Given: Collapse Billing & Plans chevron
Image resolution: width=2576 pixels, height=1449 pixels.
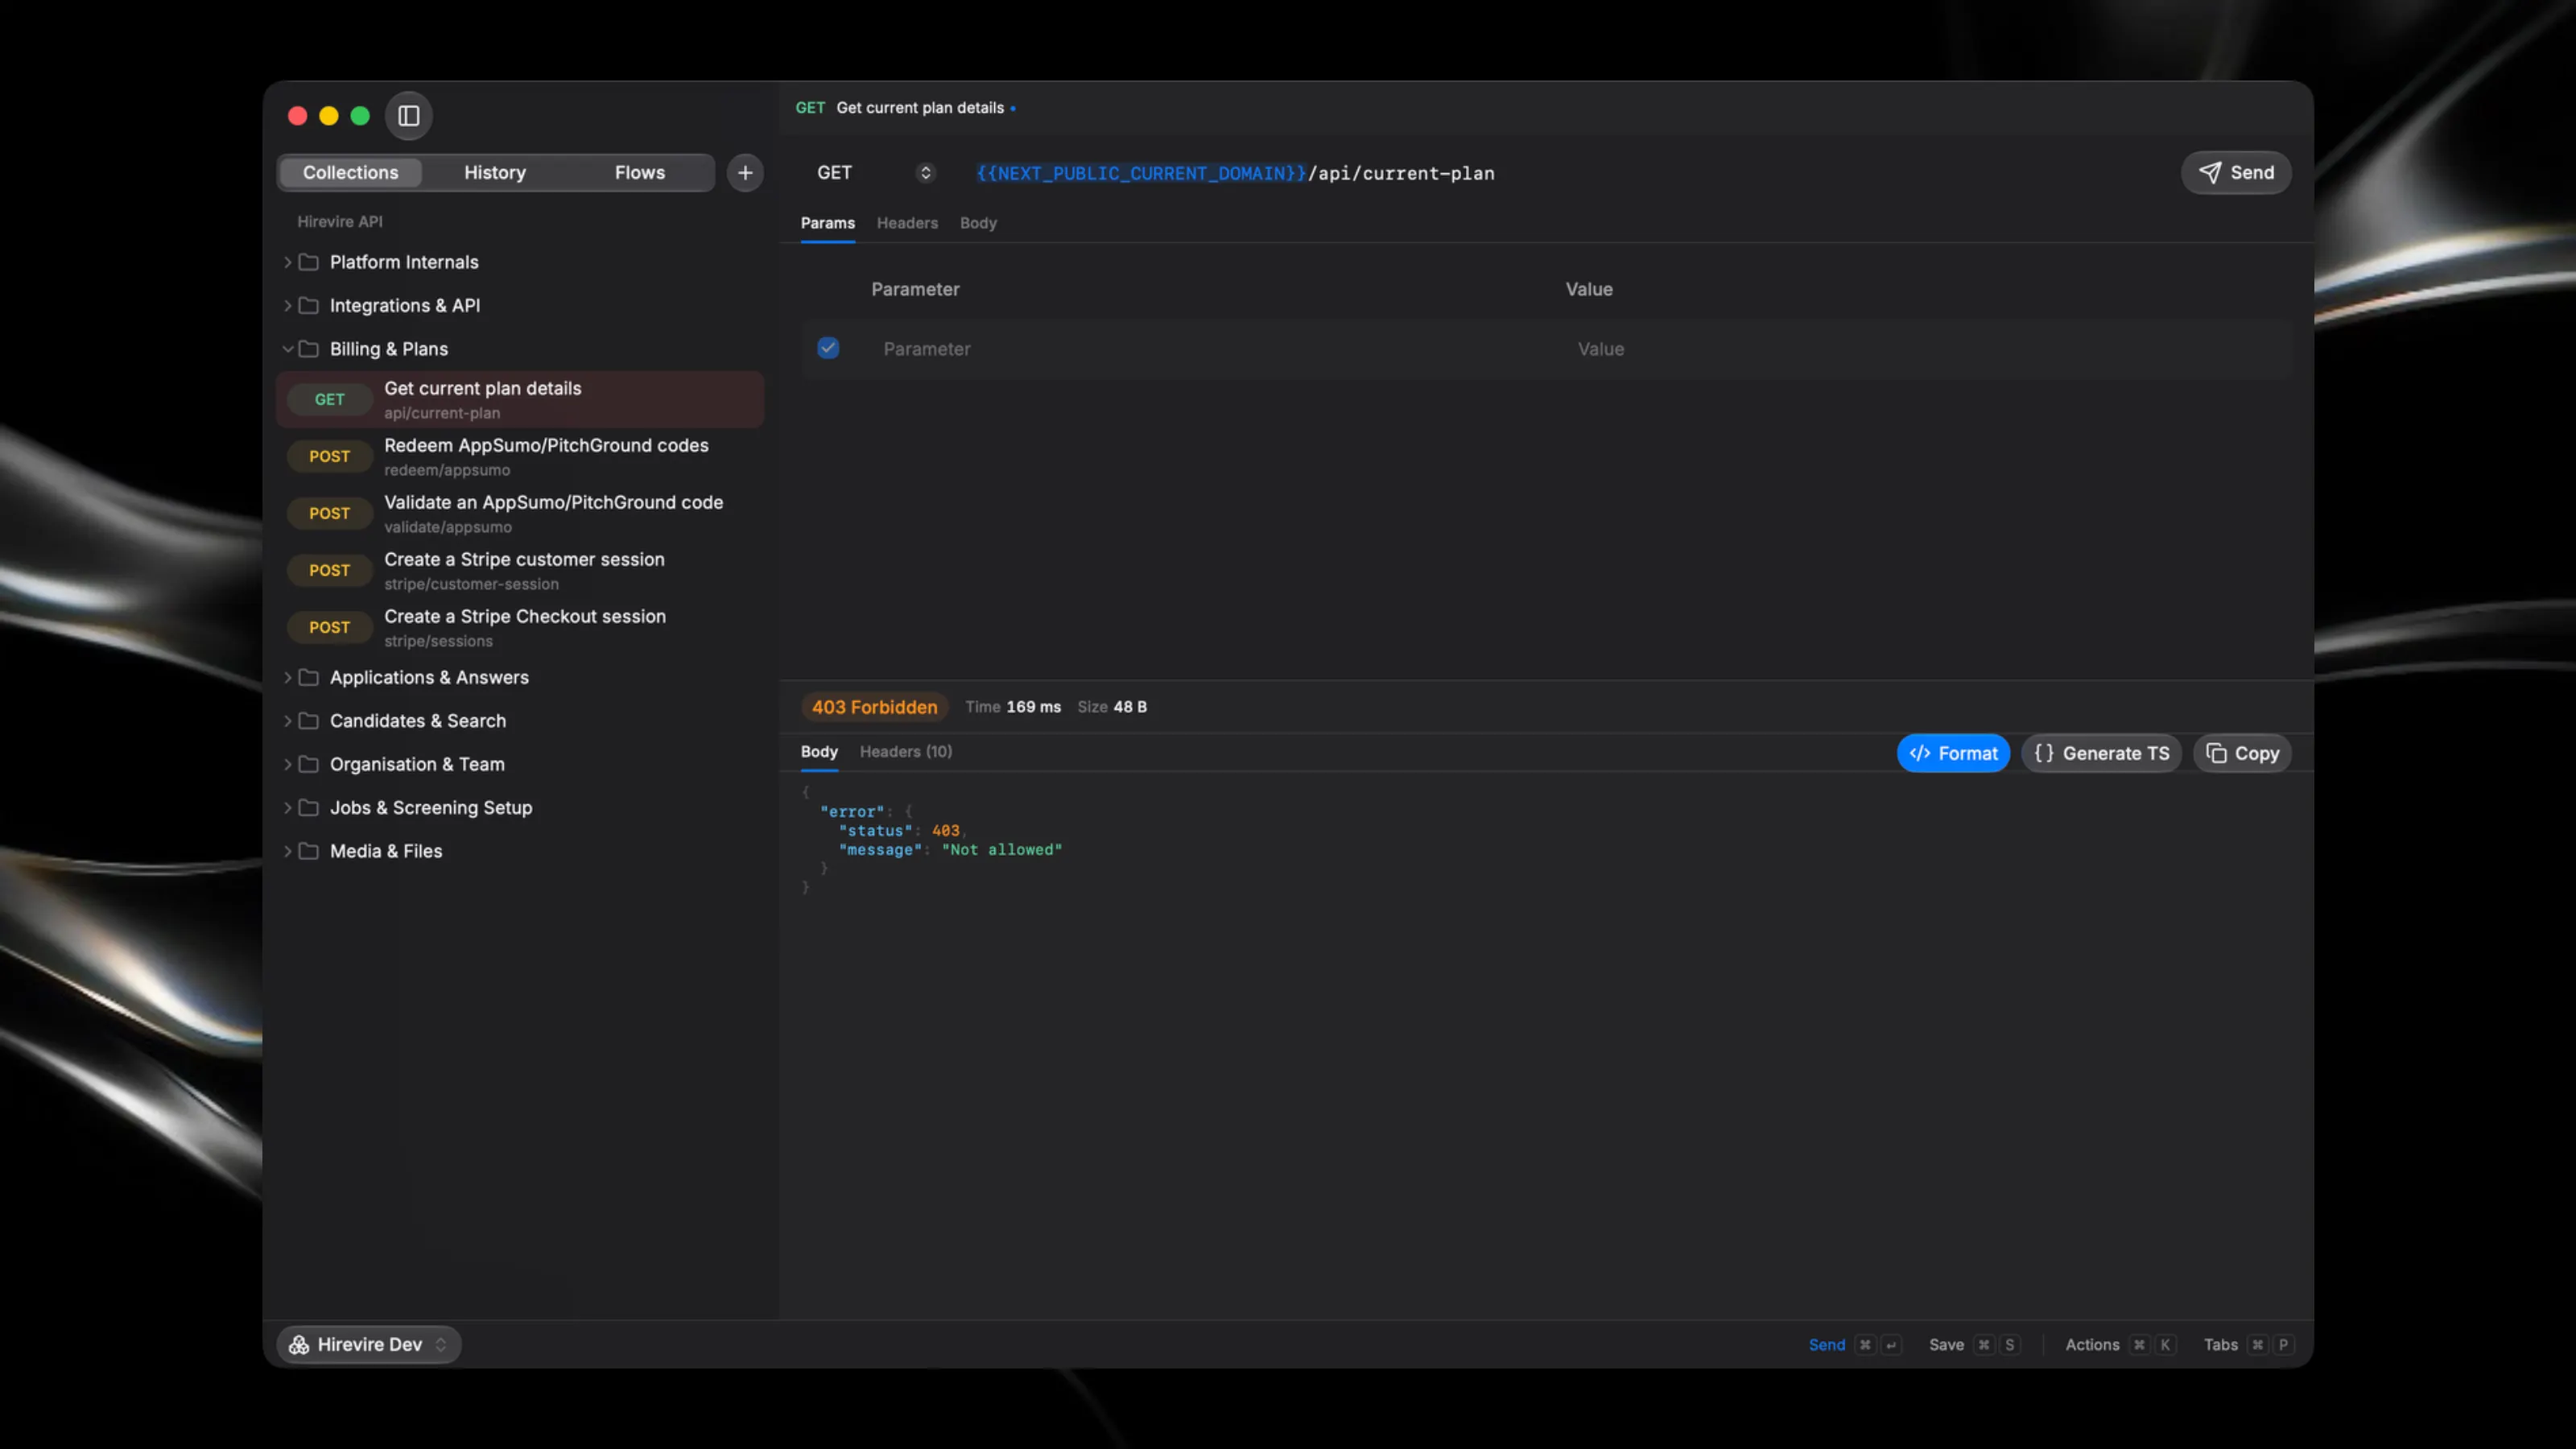Looking at the screenshot, I should click(x=287, y=349).
